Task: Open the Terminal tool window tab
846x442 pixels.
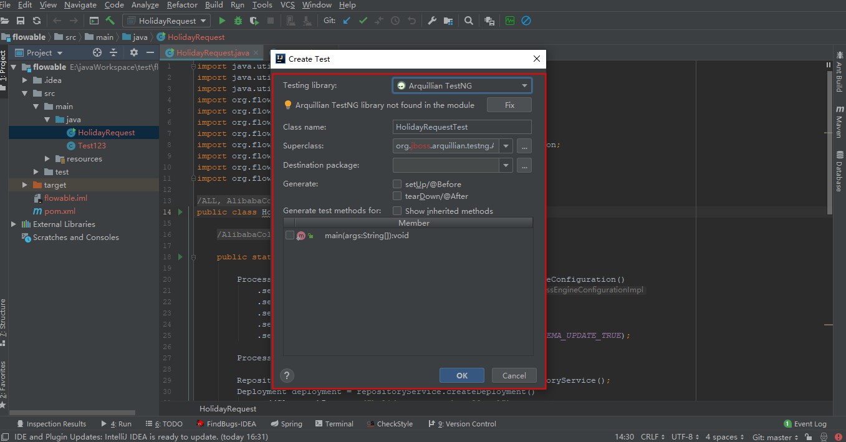Action: (x=334, y=424)
